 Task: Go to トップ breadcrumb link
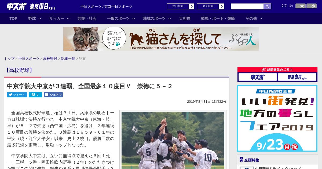pyautogui.click(x=9, y=59)
